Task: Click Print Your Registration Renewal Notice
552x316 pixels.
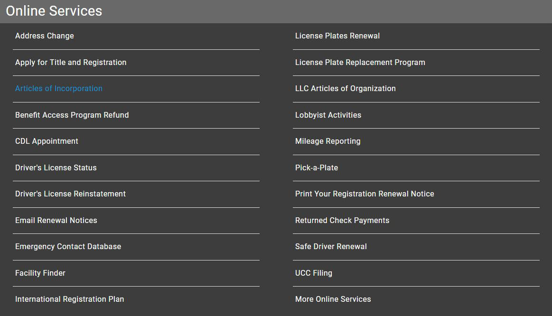Action: 365,194
